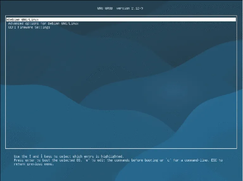Select the Debian GNU/Linux boot entry
243x181 pixels.
click(23, 19)
